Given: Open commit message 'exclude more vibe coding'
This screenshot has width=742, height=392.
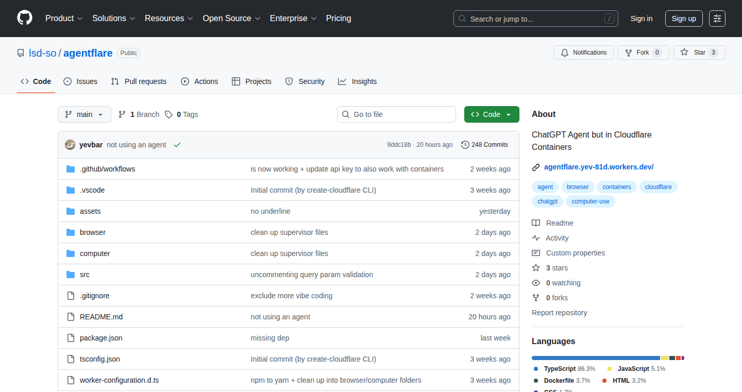Looking at the screenshot, I should pos(292,296).
